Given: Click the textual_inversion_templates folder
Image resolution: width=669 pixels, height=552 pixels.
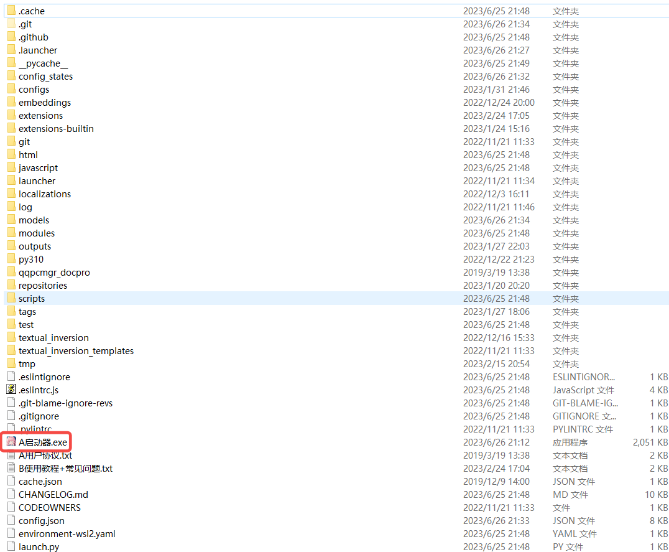Looking at the screenshot, I should [x=76, y=350].
